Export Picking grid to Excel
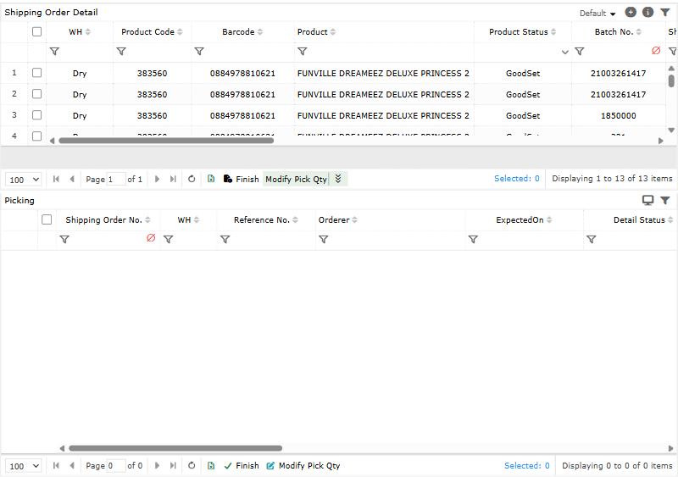Image resolution: width=678 pixels, height=477 pixels. (x=211, y=465)
